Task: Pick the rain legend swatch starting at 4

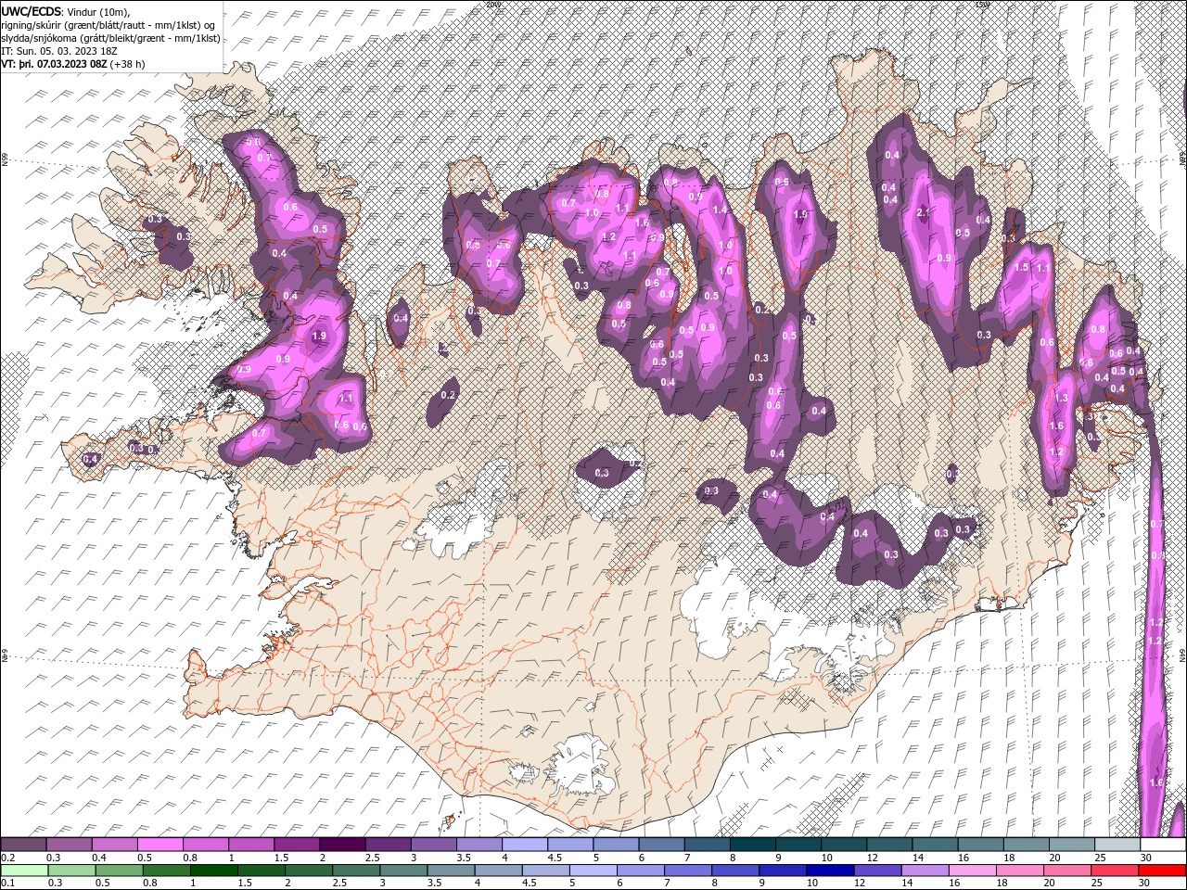Action: (x=498, y=871)
